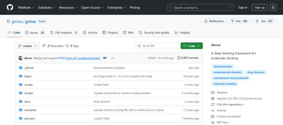The width and height of the screenshot is (283, 125).
Task: Click the Sign up button
Action: [260, 7]
